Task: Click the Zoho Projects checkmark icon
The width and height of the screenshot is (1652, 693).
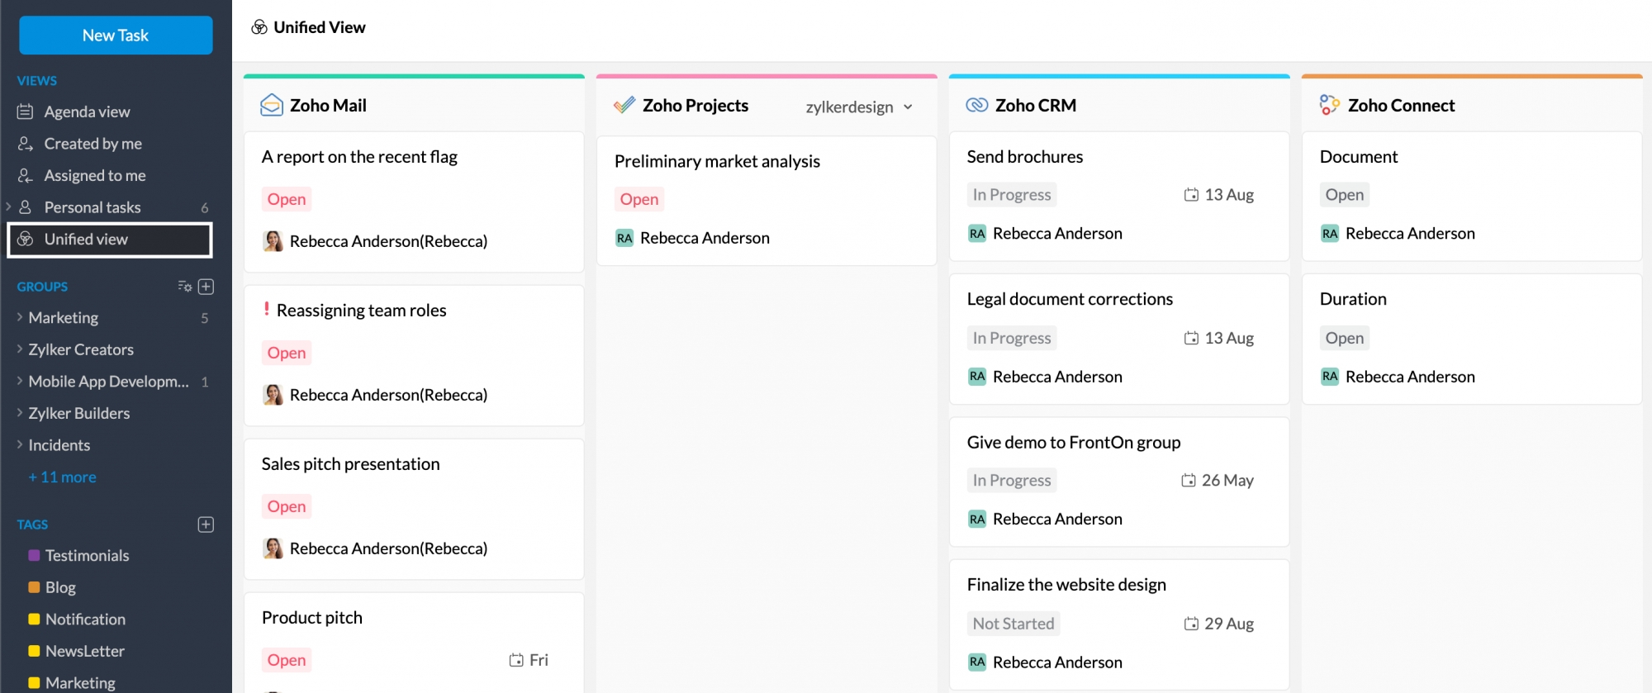Action: coord(624,105)
